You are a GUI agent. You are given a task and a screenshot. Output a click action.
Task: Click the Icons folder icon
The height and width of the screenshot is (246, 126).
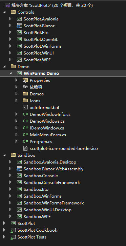25,101
